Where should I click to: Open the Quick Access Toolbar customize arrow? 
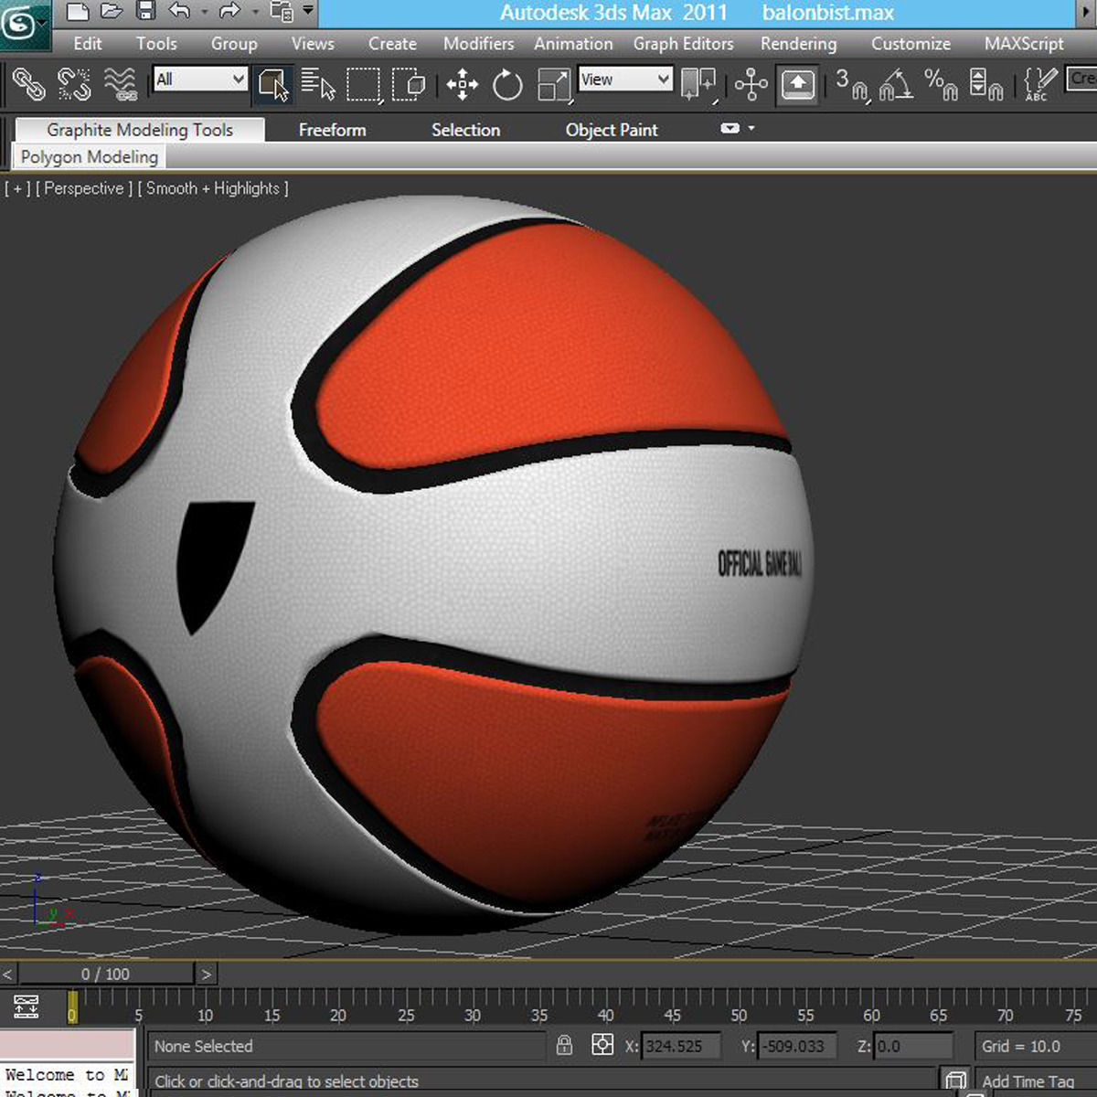308,11
